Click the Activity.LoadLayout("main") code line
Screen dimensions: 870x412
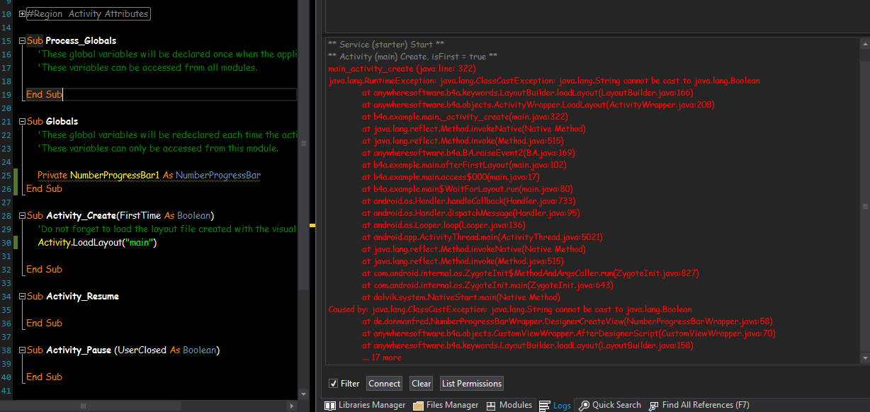(x=97, y=243)
